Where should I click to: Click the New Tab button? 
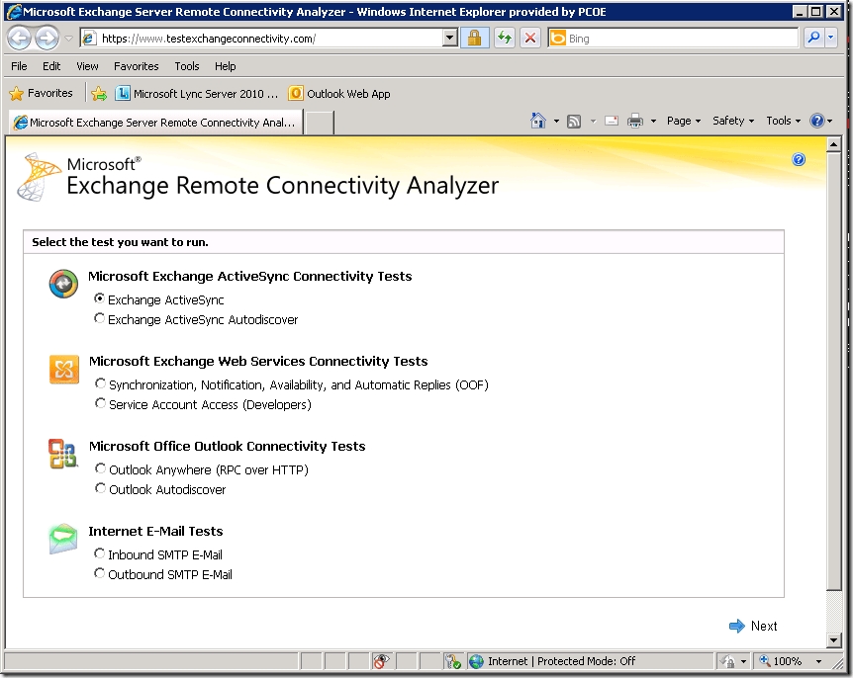coord(320,123)
